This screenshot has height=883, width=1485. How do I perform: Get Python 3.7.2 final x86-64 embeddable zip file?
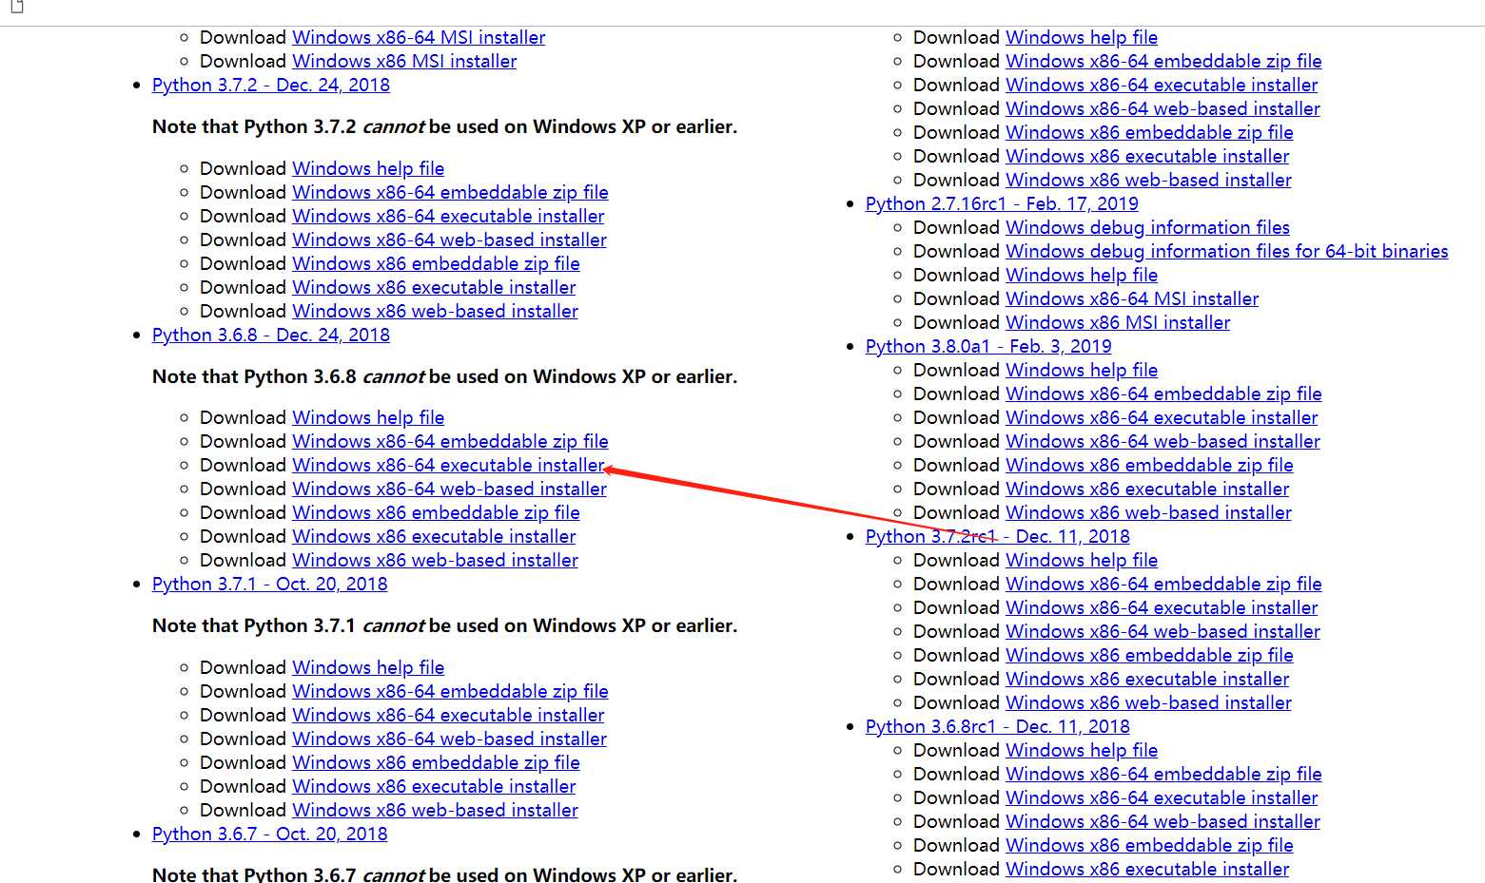pos(450,192)
